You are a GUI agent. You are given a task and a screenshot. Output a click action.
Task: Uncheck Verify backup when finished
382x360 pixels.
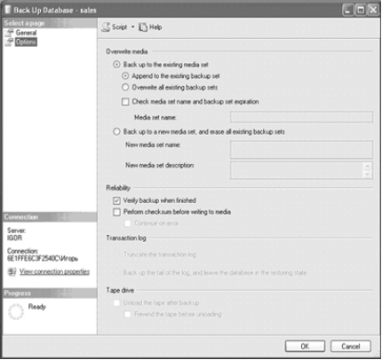[x=116, y=200]
